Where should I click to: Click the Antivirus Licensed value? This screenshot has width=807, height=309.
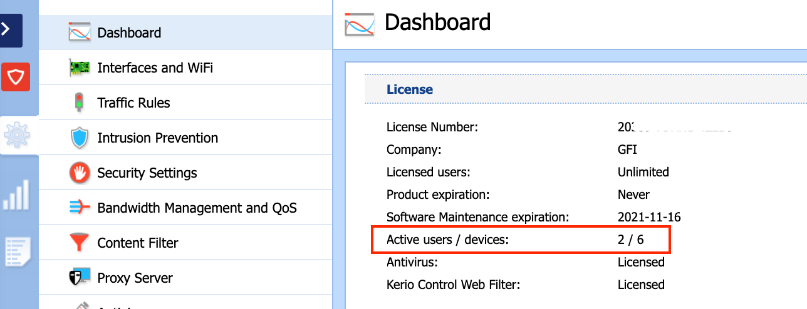tap(641, 262)
